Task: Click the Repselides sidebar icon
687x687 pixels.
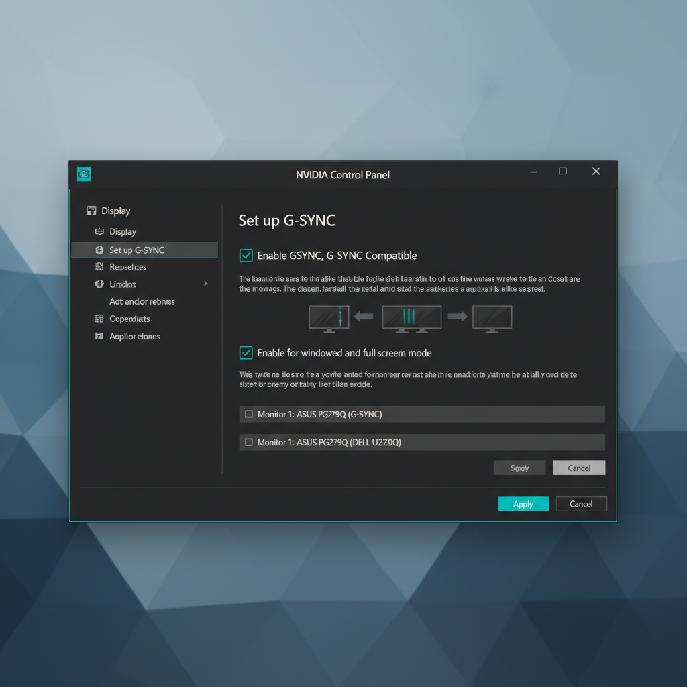Action: (99, 266)
